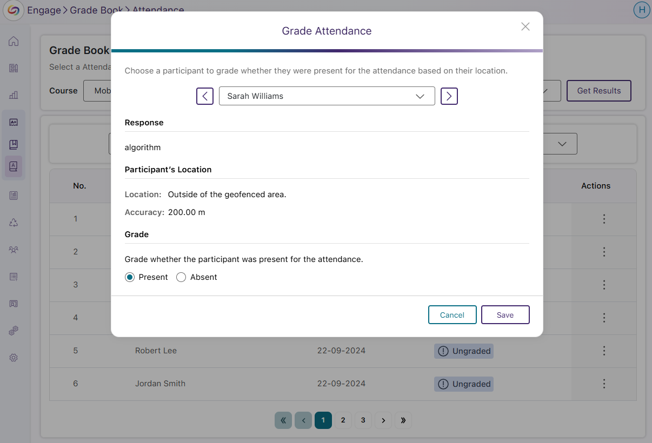The image size is (652, 443).
Task: Click the Home icon in sidebar
Action: (14, 42)
